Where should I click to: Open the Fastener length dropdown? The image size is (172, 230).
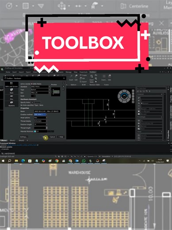[40, 124]
